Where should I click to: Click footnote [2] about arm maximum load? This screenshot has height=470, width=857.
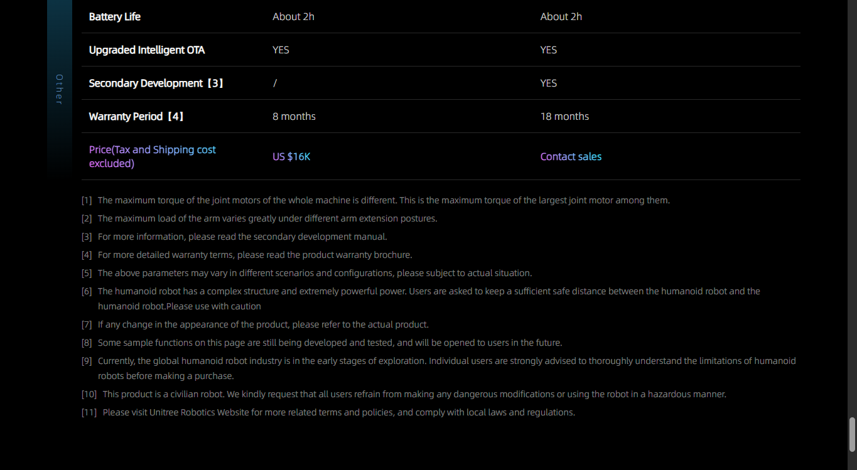pyautogui.click(x=267, y=218)
